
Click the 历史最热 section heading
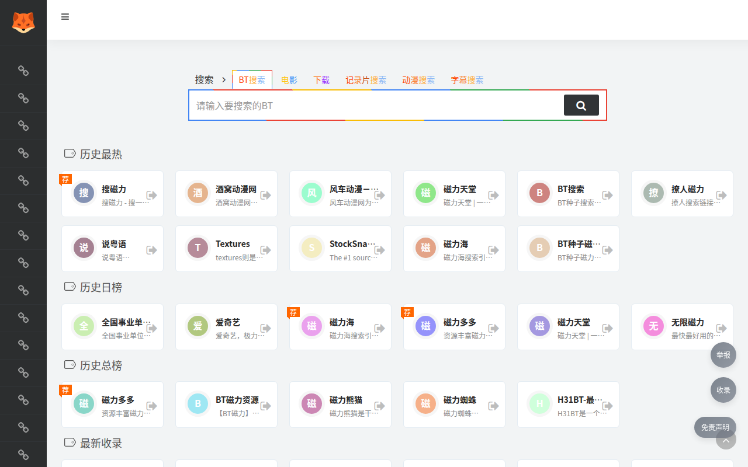pos(101,154)
